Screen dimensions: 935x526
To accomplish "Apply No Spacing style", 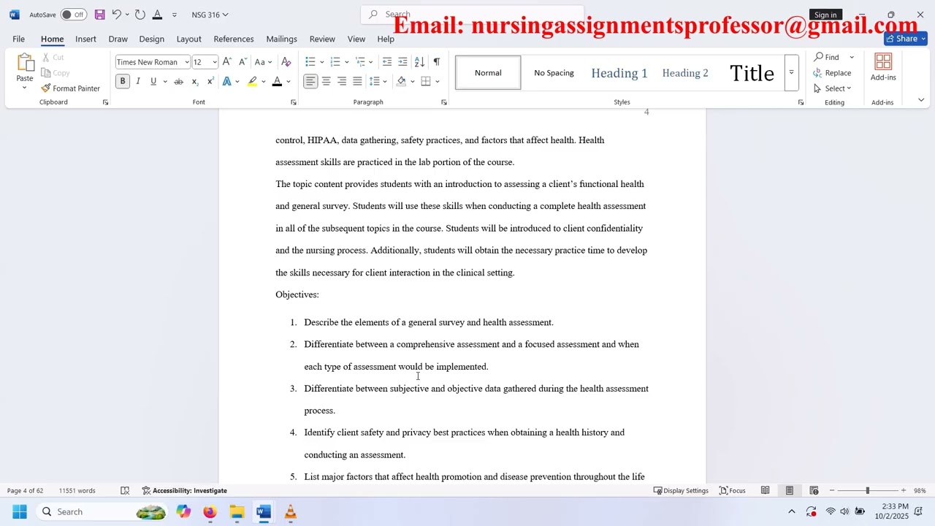I will point(554,73).
